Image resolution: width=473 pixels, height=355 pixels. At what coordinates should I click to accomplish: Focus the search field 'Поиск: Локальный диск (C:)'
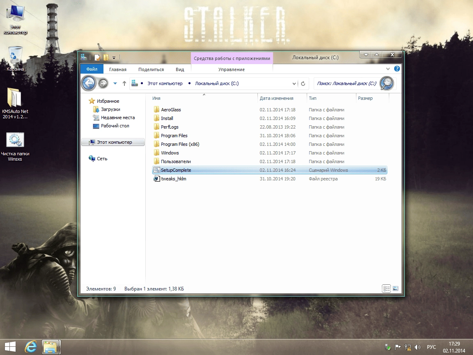(347, 84)
